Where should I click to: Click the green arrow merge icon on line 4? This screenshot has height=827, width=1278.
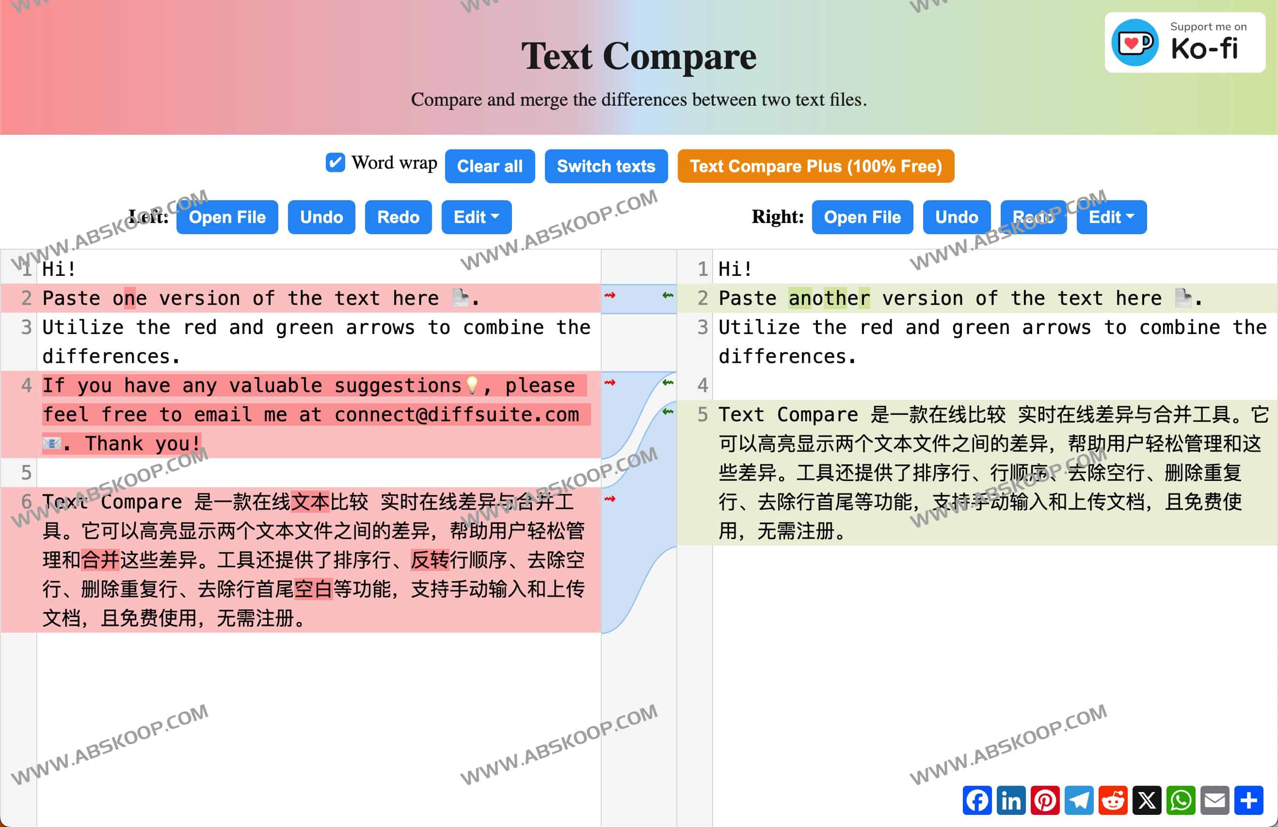(668, 383)
